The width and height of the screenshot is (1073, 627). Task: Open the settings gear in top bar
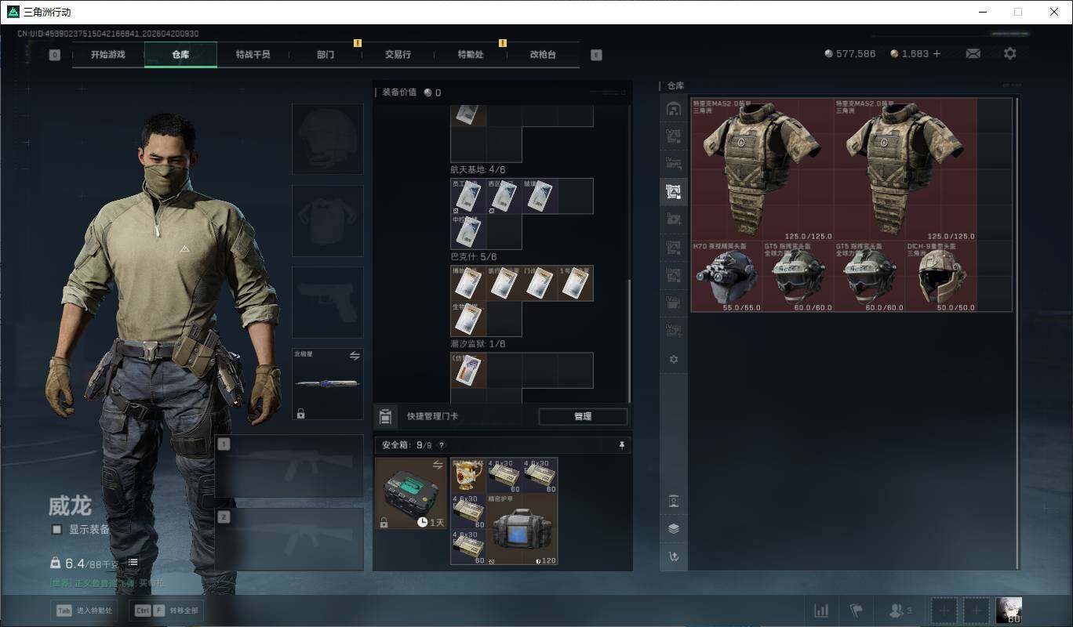tap(1010, 54)
